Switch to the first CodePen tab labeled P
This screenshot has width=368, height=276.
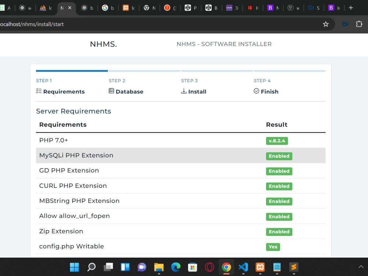pos(191,8)
